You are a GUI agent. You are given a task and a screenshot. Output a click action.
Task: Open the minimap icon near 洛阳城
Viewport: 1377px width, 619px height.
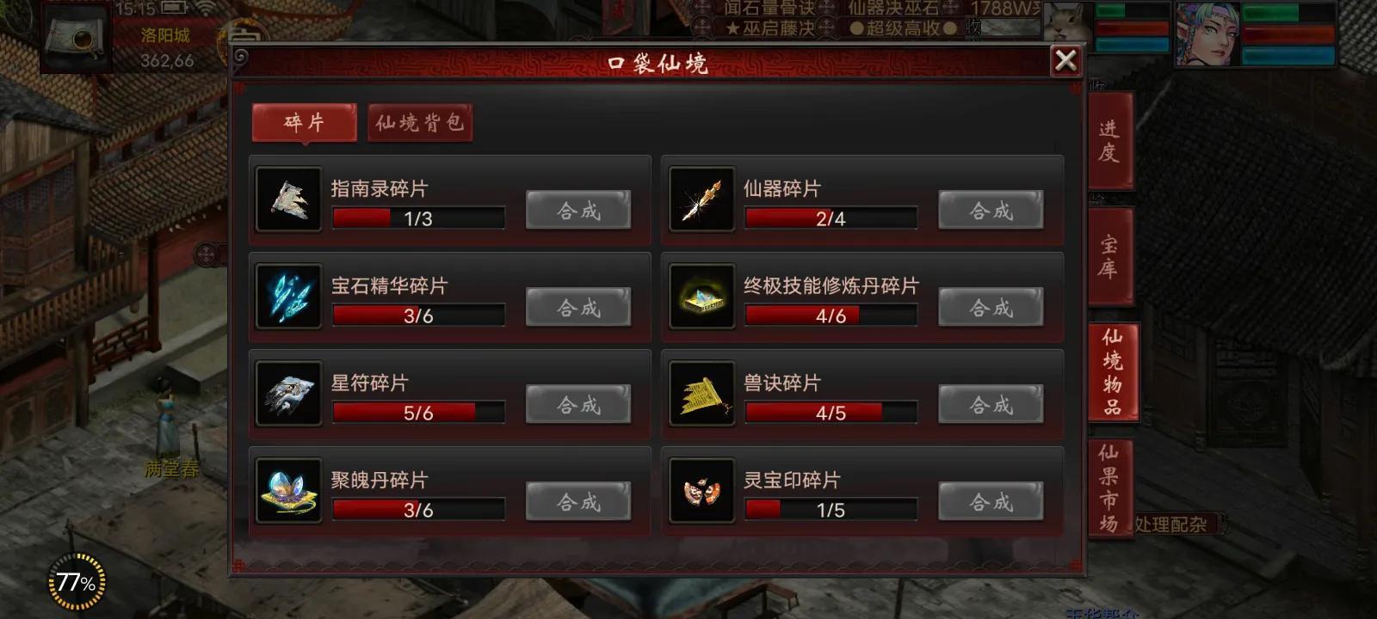76,38
